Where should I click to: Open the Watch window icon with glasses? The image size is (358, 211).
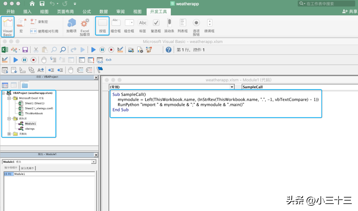click(x=100, y=60)
